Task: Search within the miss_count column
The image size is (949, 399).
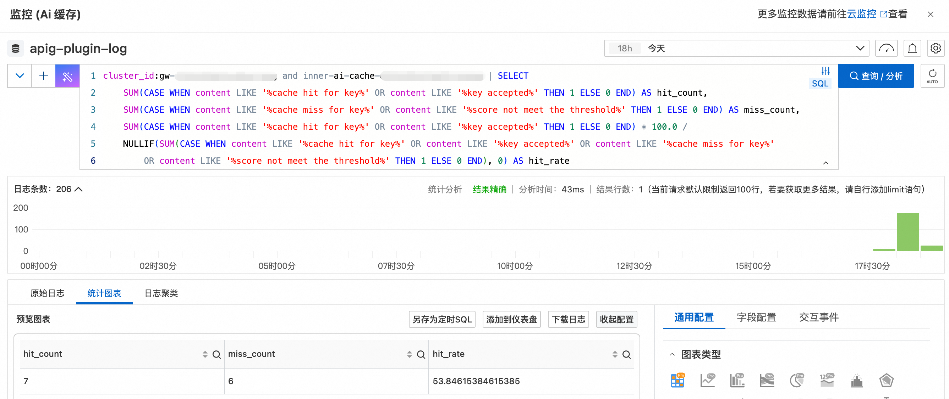Action: click(x=421, y=354)
